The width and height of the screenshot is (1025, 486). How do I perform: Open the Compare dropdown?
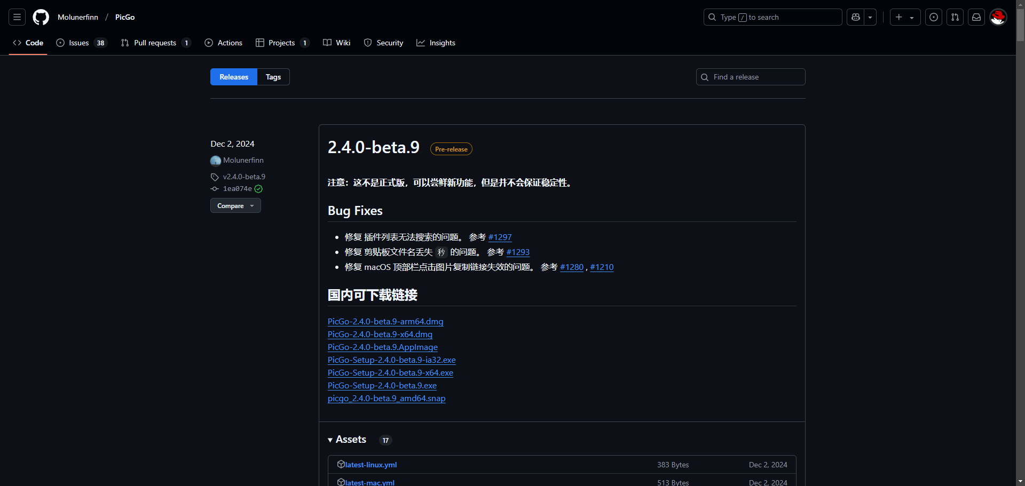pos(235,205)
